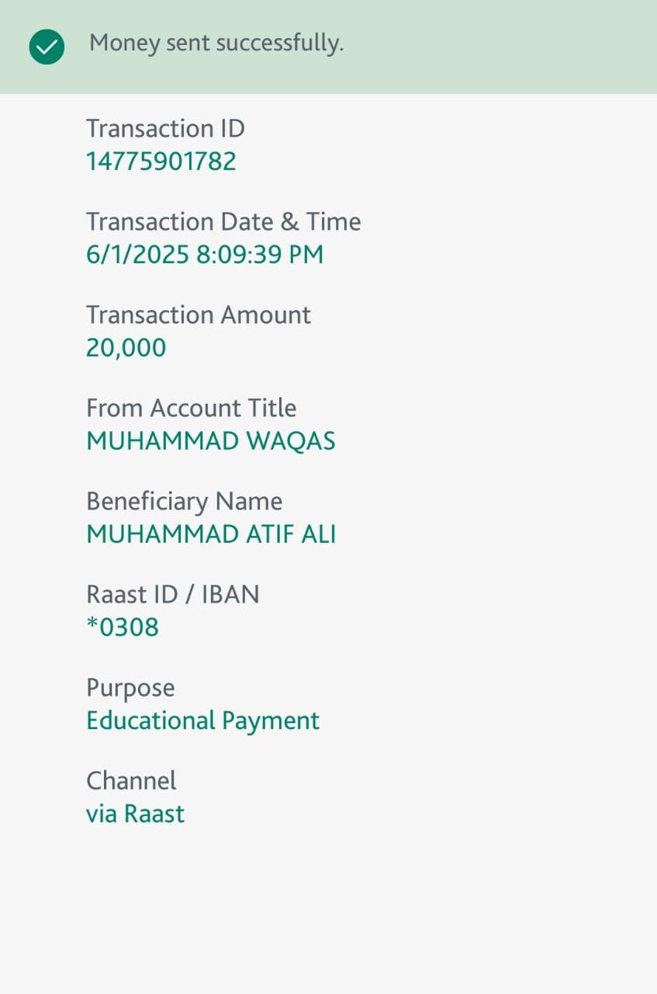
Task: Tap the 'via Raast' channel value
Action: coord(135,814)
